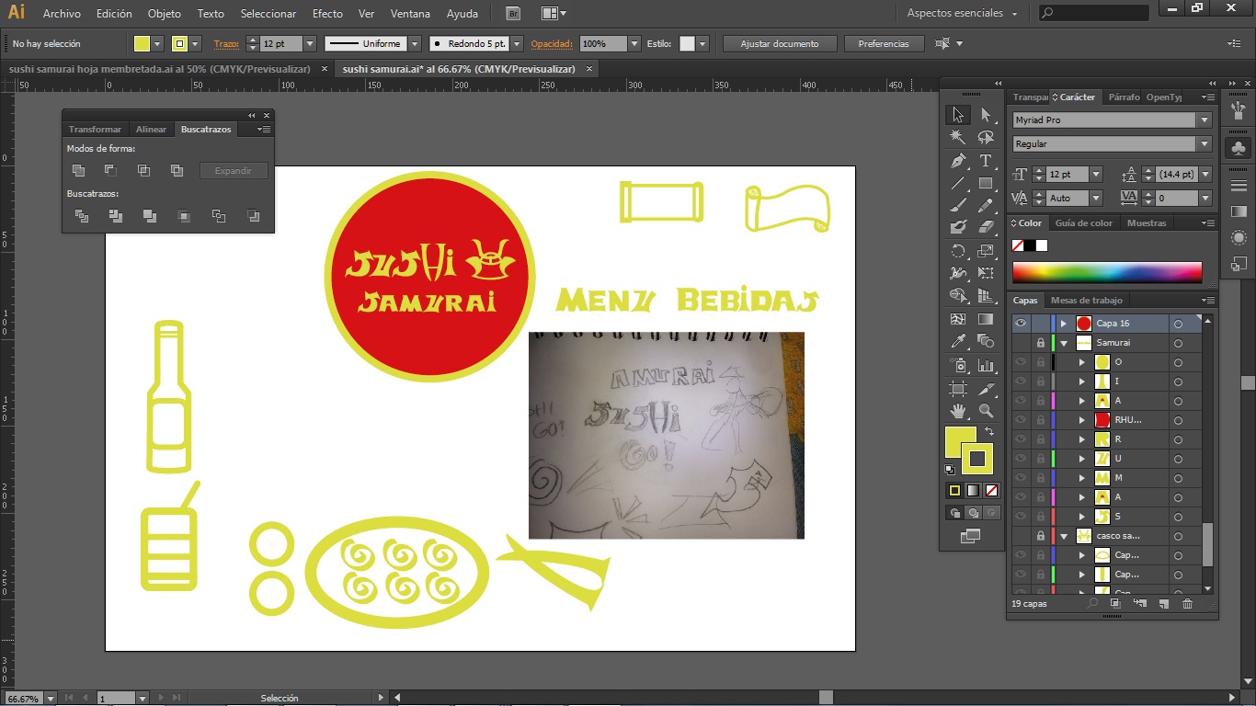Click the create new layer icon
The height and width of the screenshot is (706, 1256).
[x=1163, y=604]
